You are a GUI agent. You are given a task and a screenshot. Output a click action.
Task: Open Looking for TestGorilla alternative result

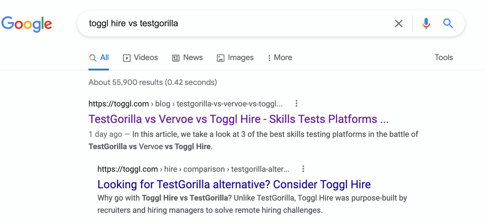pos(234,184)
